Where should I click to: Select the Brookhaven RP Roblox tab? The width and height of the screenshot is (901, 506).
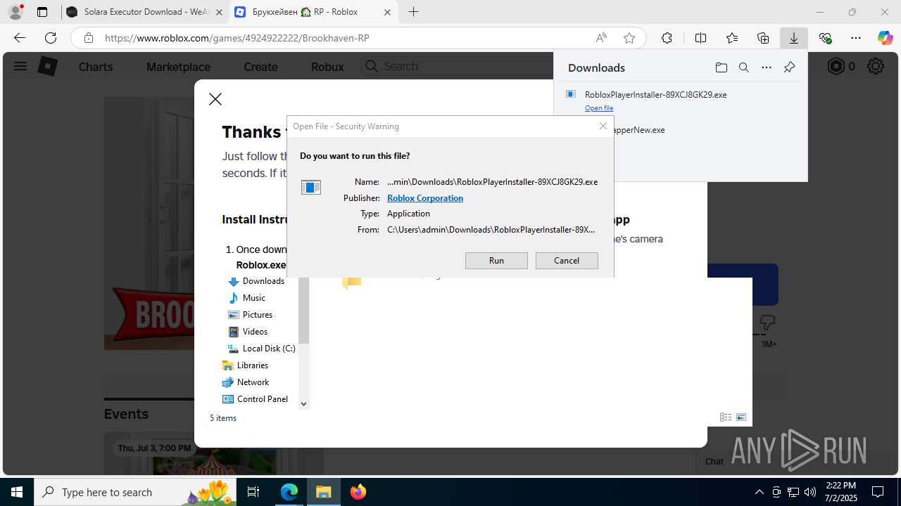click(x=313, y=12)
